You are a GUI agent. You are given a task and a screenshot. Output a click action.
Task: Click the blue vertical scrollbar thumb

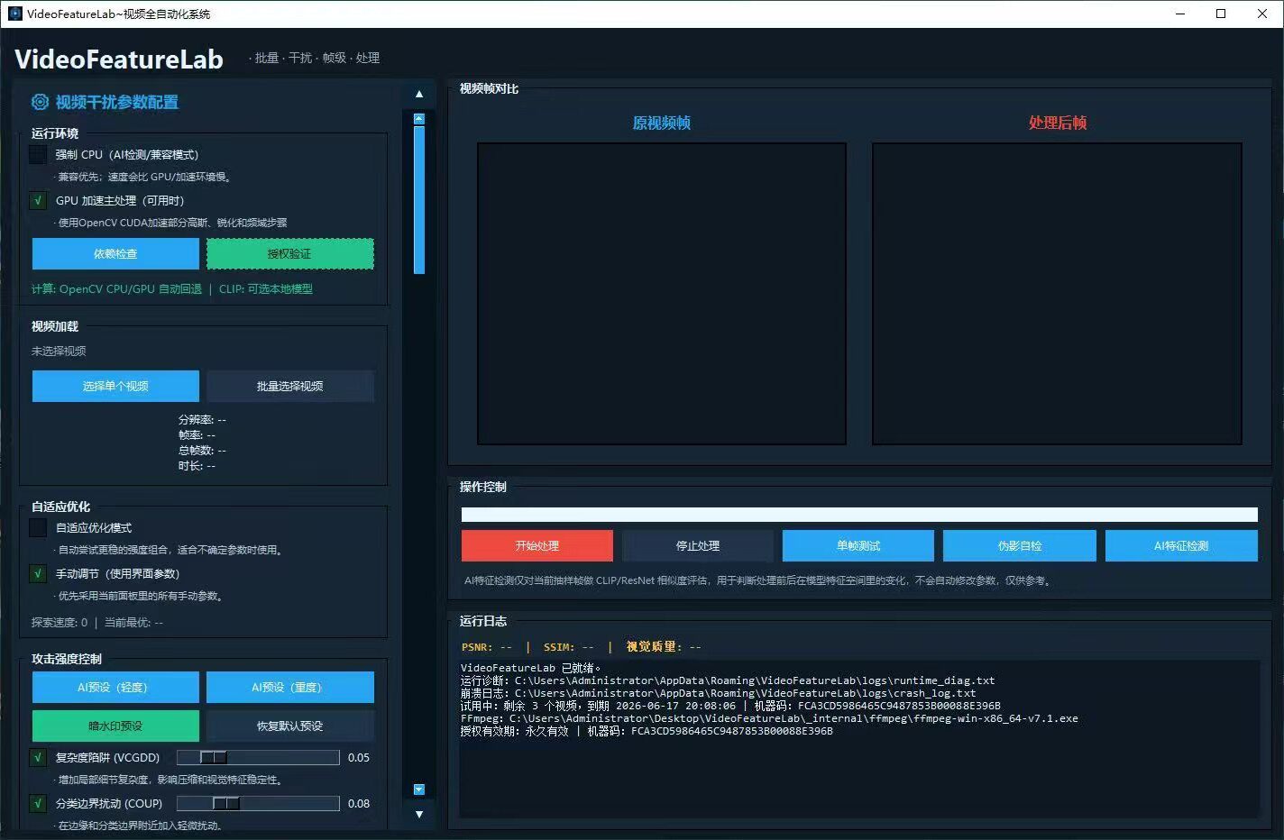418,200
